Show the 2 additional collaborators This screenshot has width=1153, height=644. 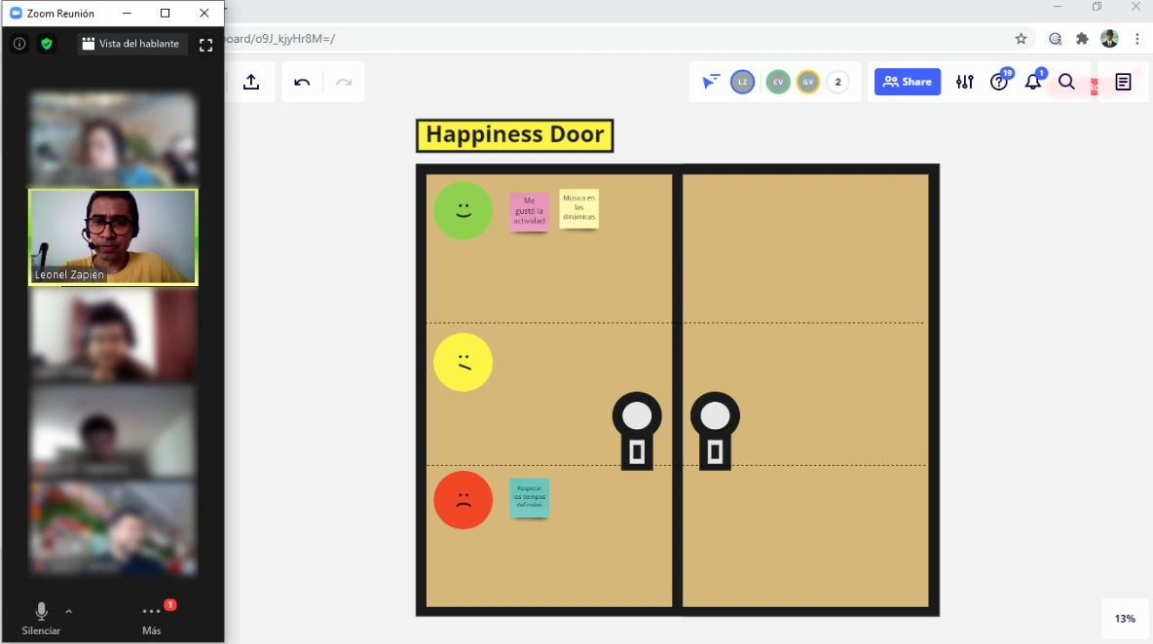837,82
